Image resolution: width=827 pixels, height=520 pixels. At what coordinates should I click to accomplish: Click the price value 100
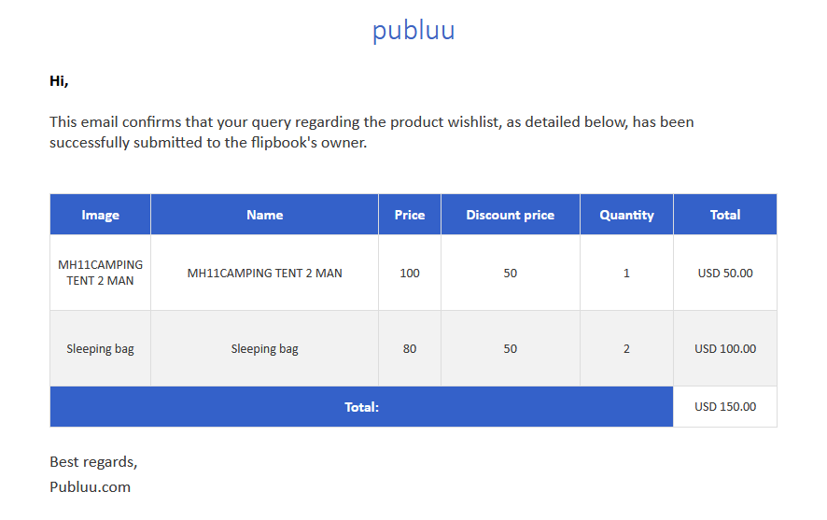(410, 274)
